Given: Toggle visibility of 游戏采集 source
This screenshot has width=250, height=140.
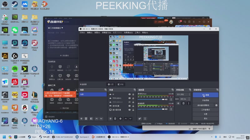Looking at the screenshot, I should coord(129,106).
